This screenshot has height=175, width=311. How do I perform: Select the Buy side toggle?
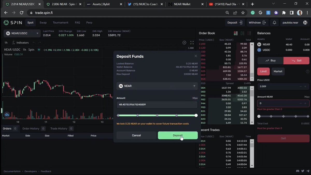pyautogui.click(x=270, y=60)
